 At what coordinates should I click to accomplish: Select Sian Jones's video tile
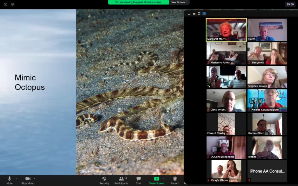pyautogui.click(x=267, y=53)
